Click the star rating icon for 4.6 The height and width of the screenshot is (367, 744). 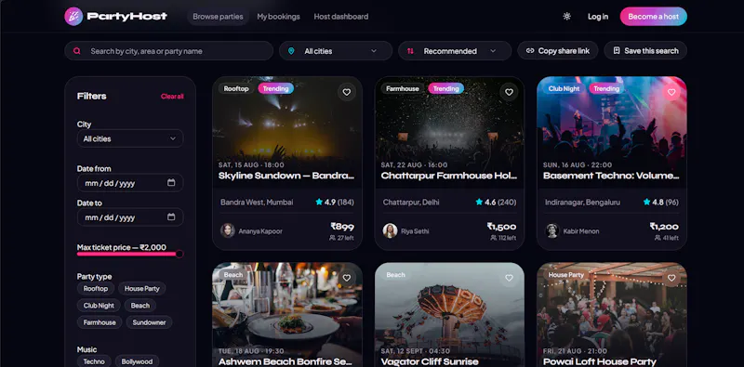[x=479, y=202]
